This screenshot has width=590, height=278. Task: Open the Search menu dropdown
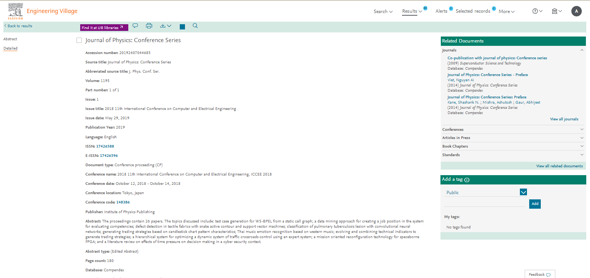[383, 12]
